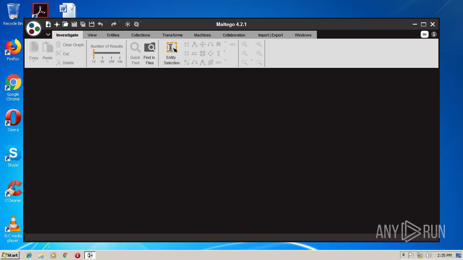Activate Entity Selection mode

172,53
